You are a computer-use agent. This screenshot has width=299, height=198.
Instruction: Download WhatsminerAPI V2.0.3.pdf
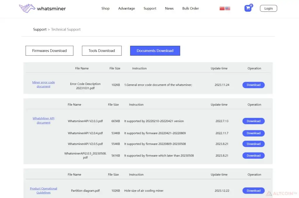point(253,121)
